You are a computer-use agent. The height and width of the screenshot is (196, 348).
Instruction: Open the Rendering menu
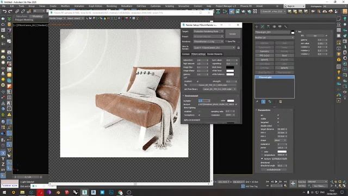[111, 6]
